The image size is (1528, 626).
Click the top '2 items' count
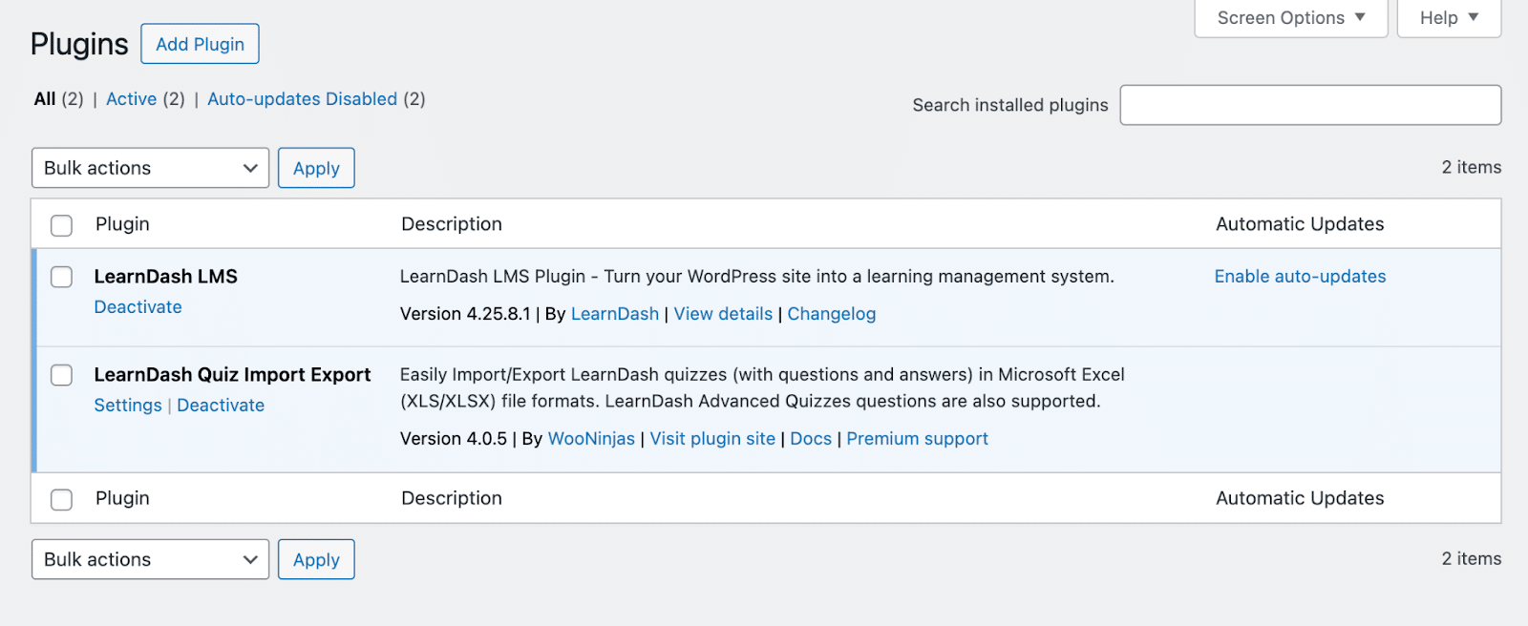tap(1471, 168)
